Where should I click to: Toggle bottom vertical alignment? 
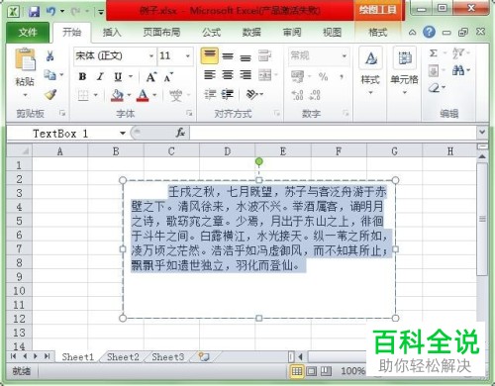pyautogui.click(x=246, y=57)
